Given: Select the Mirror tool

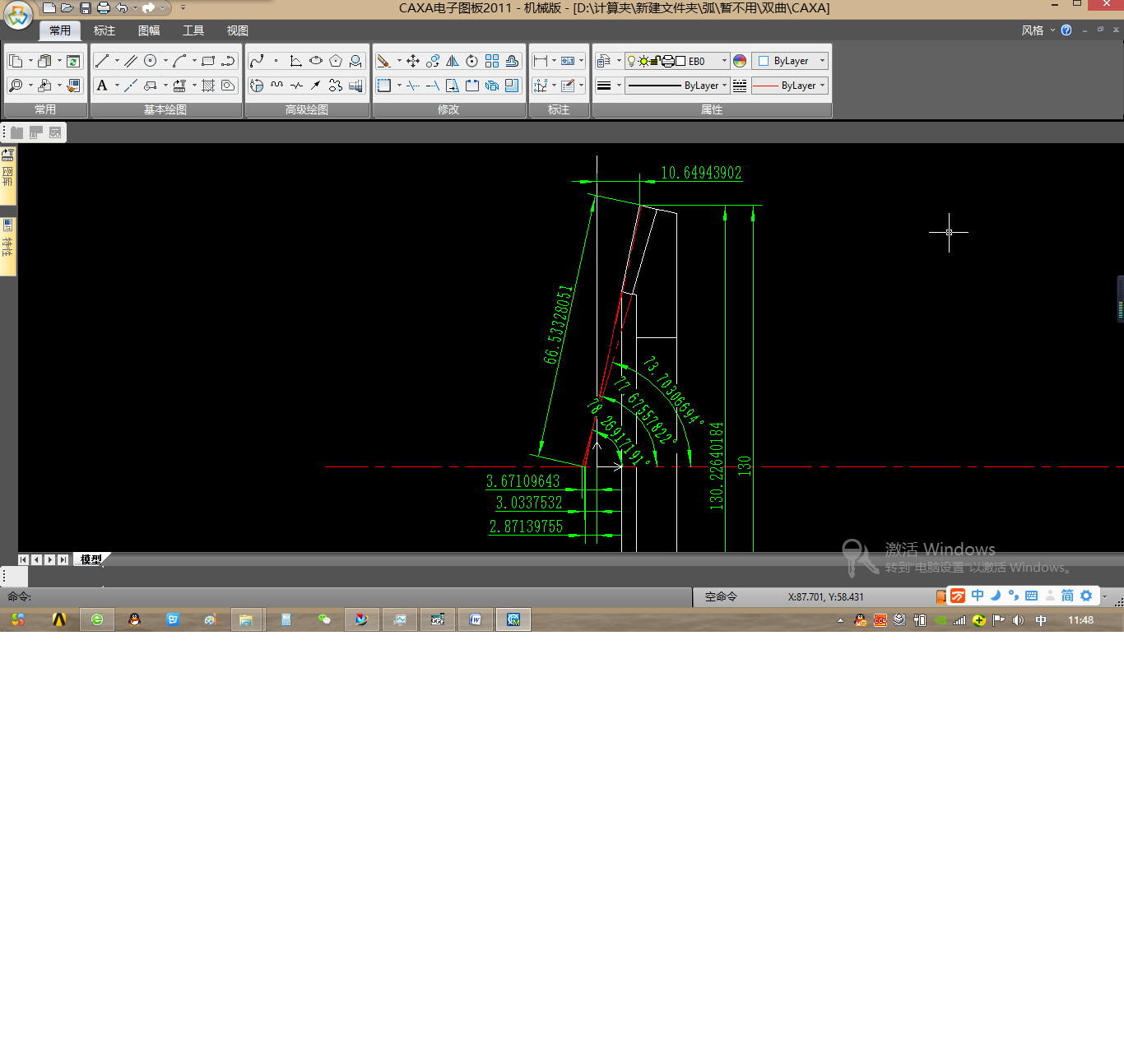Looking at the screenshot, I should [x=453, y=61].
